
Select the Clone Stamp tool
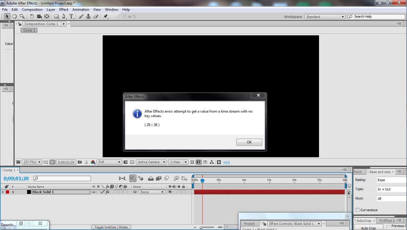pyautogui.click(x=88, y=16)
